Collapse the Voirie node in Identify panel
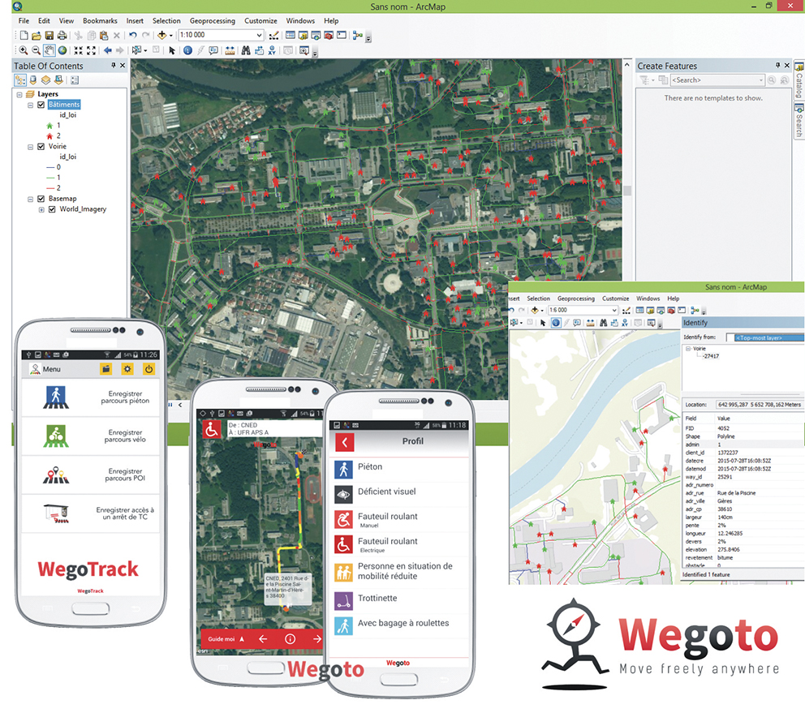Screen dimensions: 805x713 click(688, 349)
